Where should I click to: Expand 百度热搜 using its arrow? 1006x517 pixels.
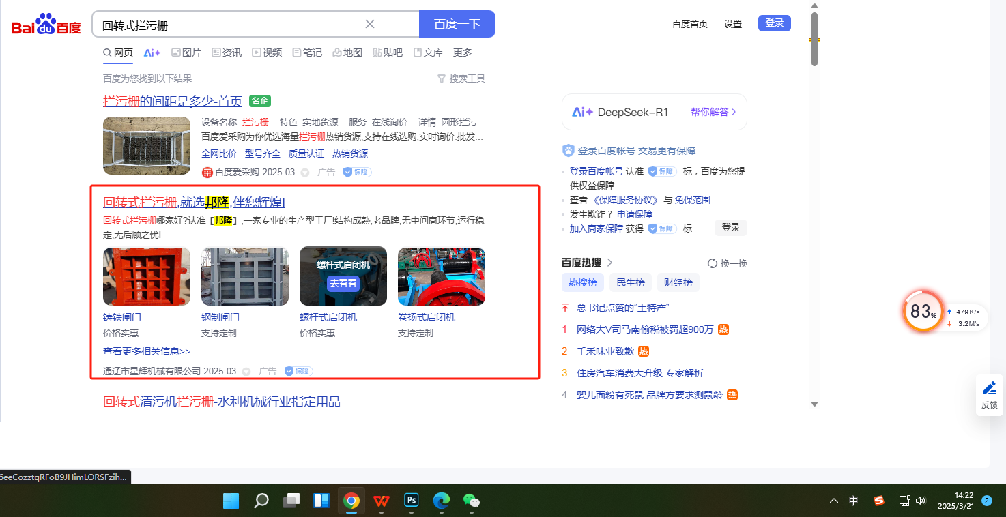coord(609,263)
